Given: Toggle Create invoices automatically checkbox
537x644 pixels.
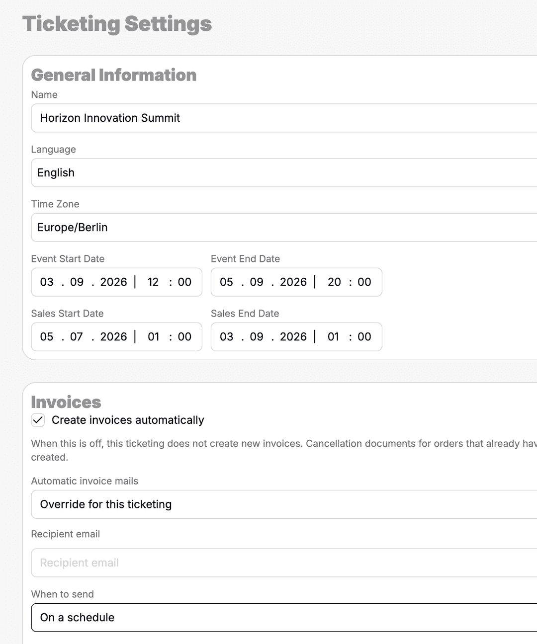Looking at the screenshot, I should [38, 420].
